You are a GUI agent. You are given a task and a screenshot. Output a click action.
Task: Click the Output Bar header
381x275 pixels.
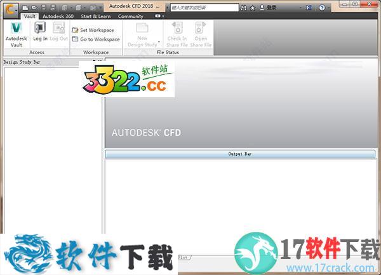click(x=240, y=154)
